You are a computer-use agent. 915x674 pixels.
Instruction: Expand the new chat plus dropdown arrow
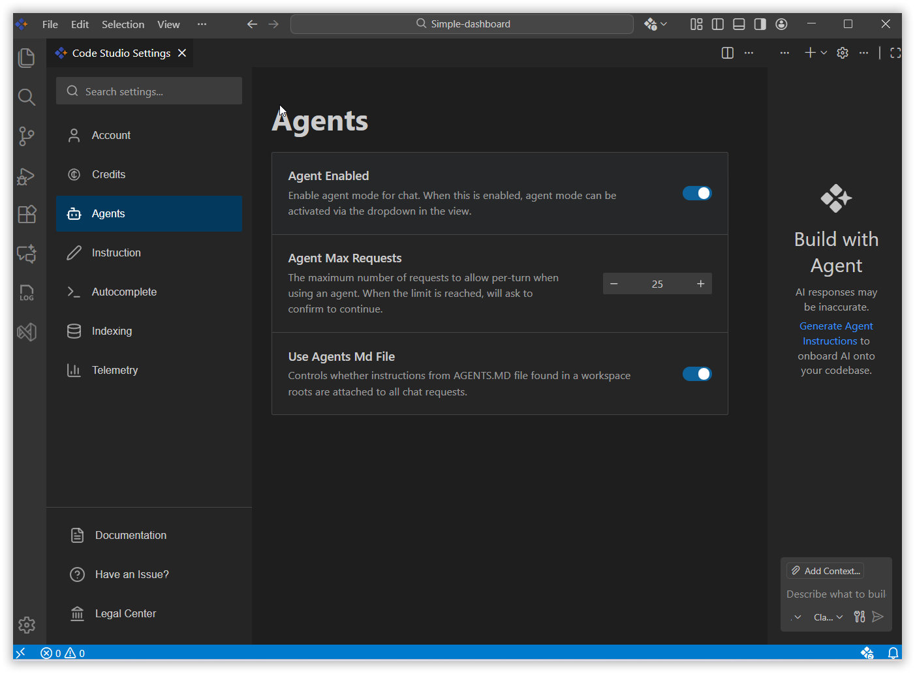[x=824, y=53]
